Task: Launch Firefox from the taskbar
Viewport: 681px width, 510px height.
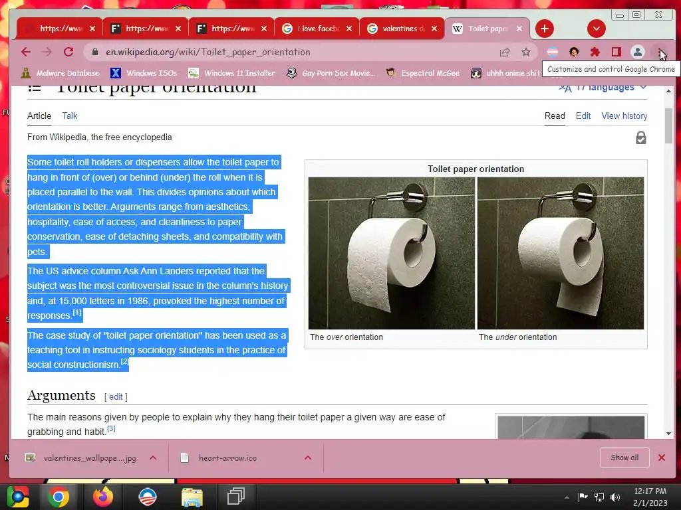Action: click(x=103, y=497)
